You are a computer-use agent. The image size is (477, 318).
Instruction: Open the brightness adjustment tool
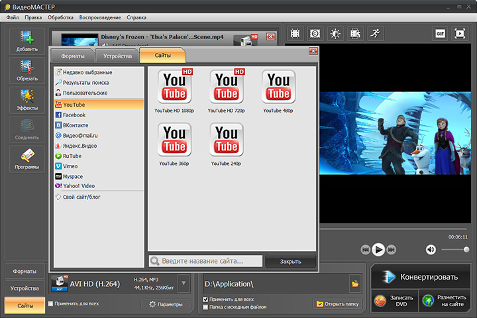[336, 33]
